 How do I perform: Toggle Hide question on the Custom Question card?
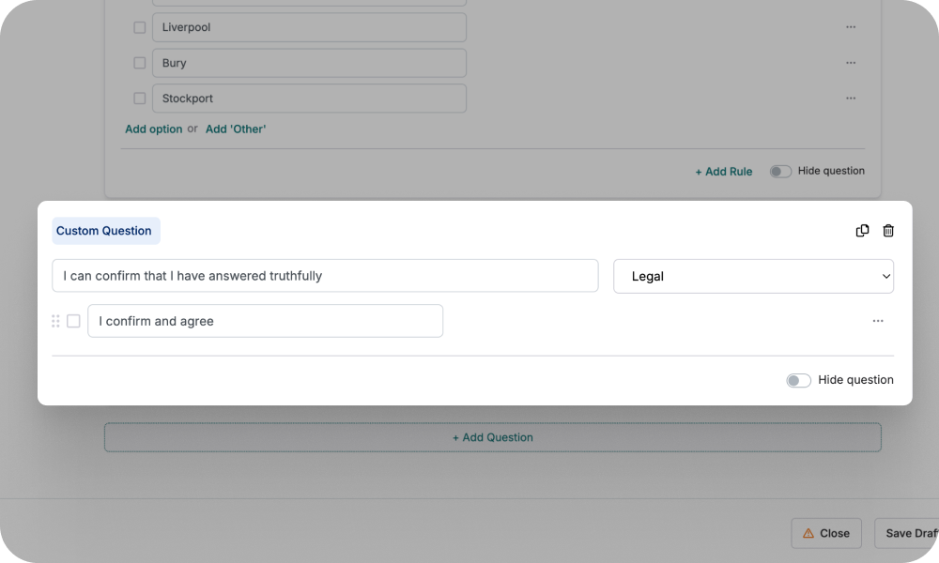click(798, 380)
